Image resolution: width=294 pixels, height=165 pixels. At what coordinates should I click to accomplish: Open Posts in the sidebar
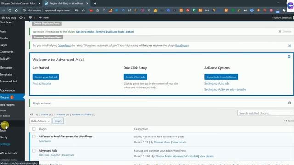(3, 32)
